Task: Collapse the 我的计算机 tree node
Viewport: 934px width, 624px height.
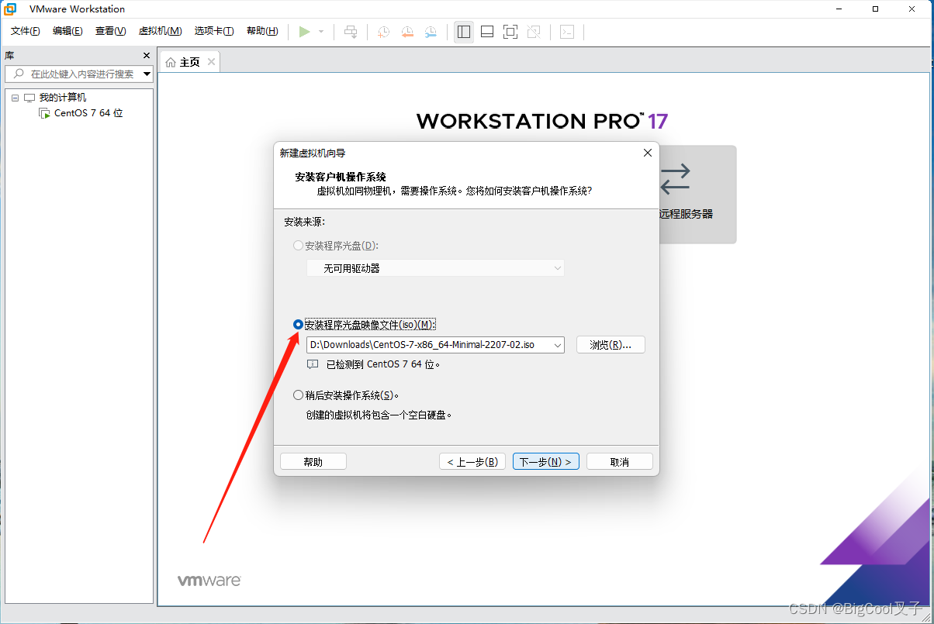Action: [x=16, y=97]
